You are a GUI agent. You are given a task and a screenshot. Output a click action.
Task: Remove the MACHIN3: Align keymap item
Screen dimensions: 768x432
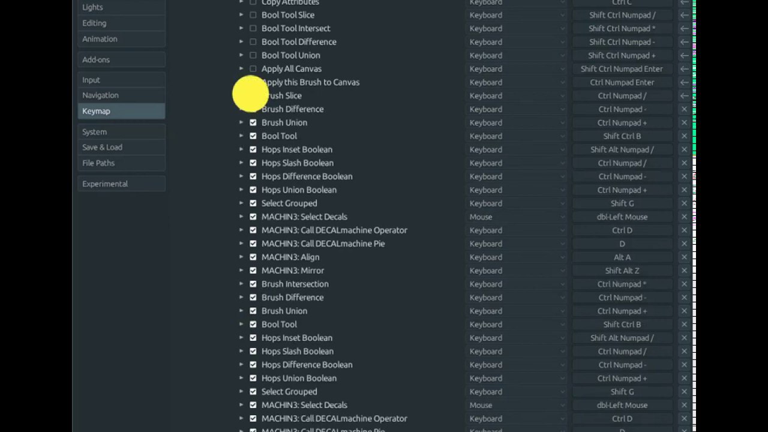(684, 257)
